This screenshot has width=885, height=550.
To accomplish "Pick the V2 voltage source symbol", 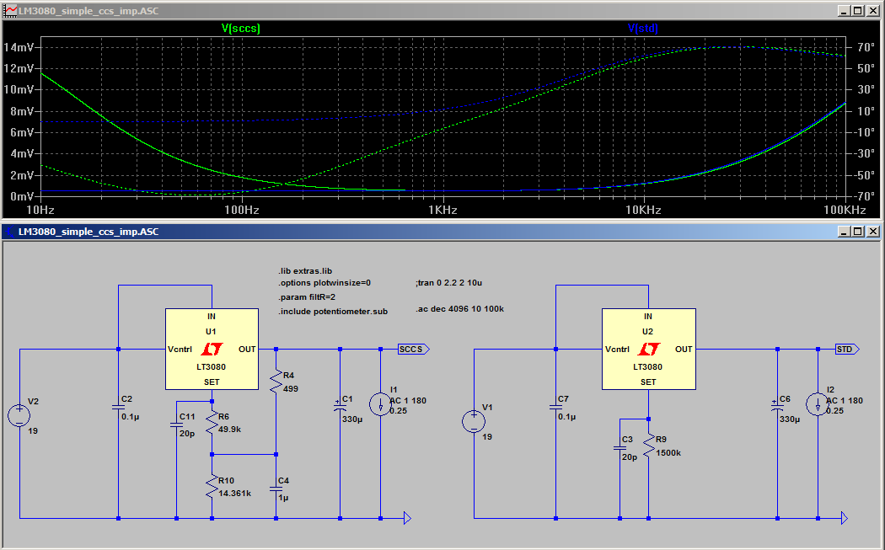I will 19,416.
